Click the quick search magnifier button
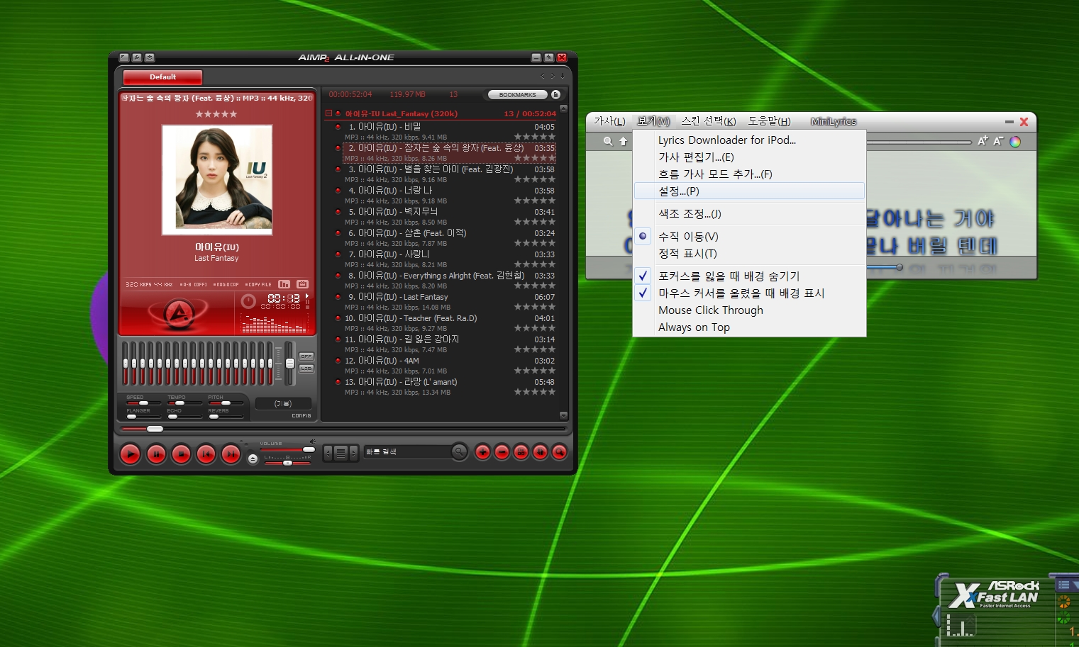Image resolution: width=1079 pixels, height=647 pixels. click(460, 451)
